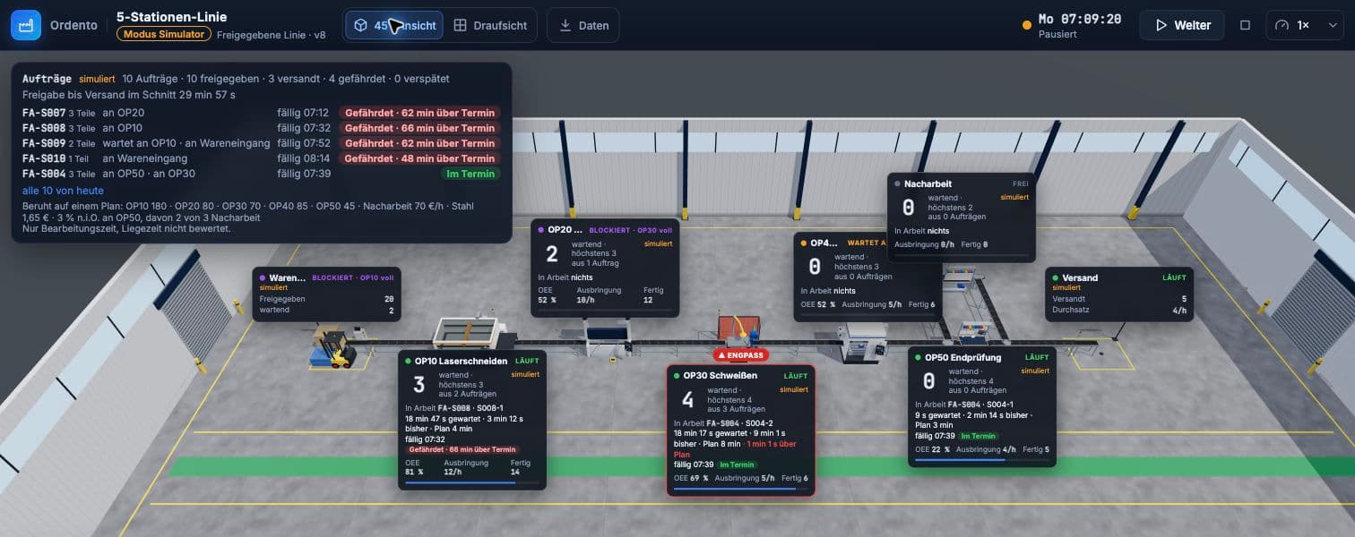
Task: Click the OEE progress bar on OP10 card
Action: click(472, 482)
